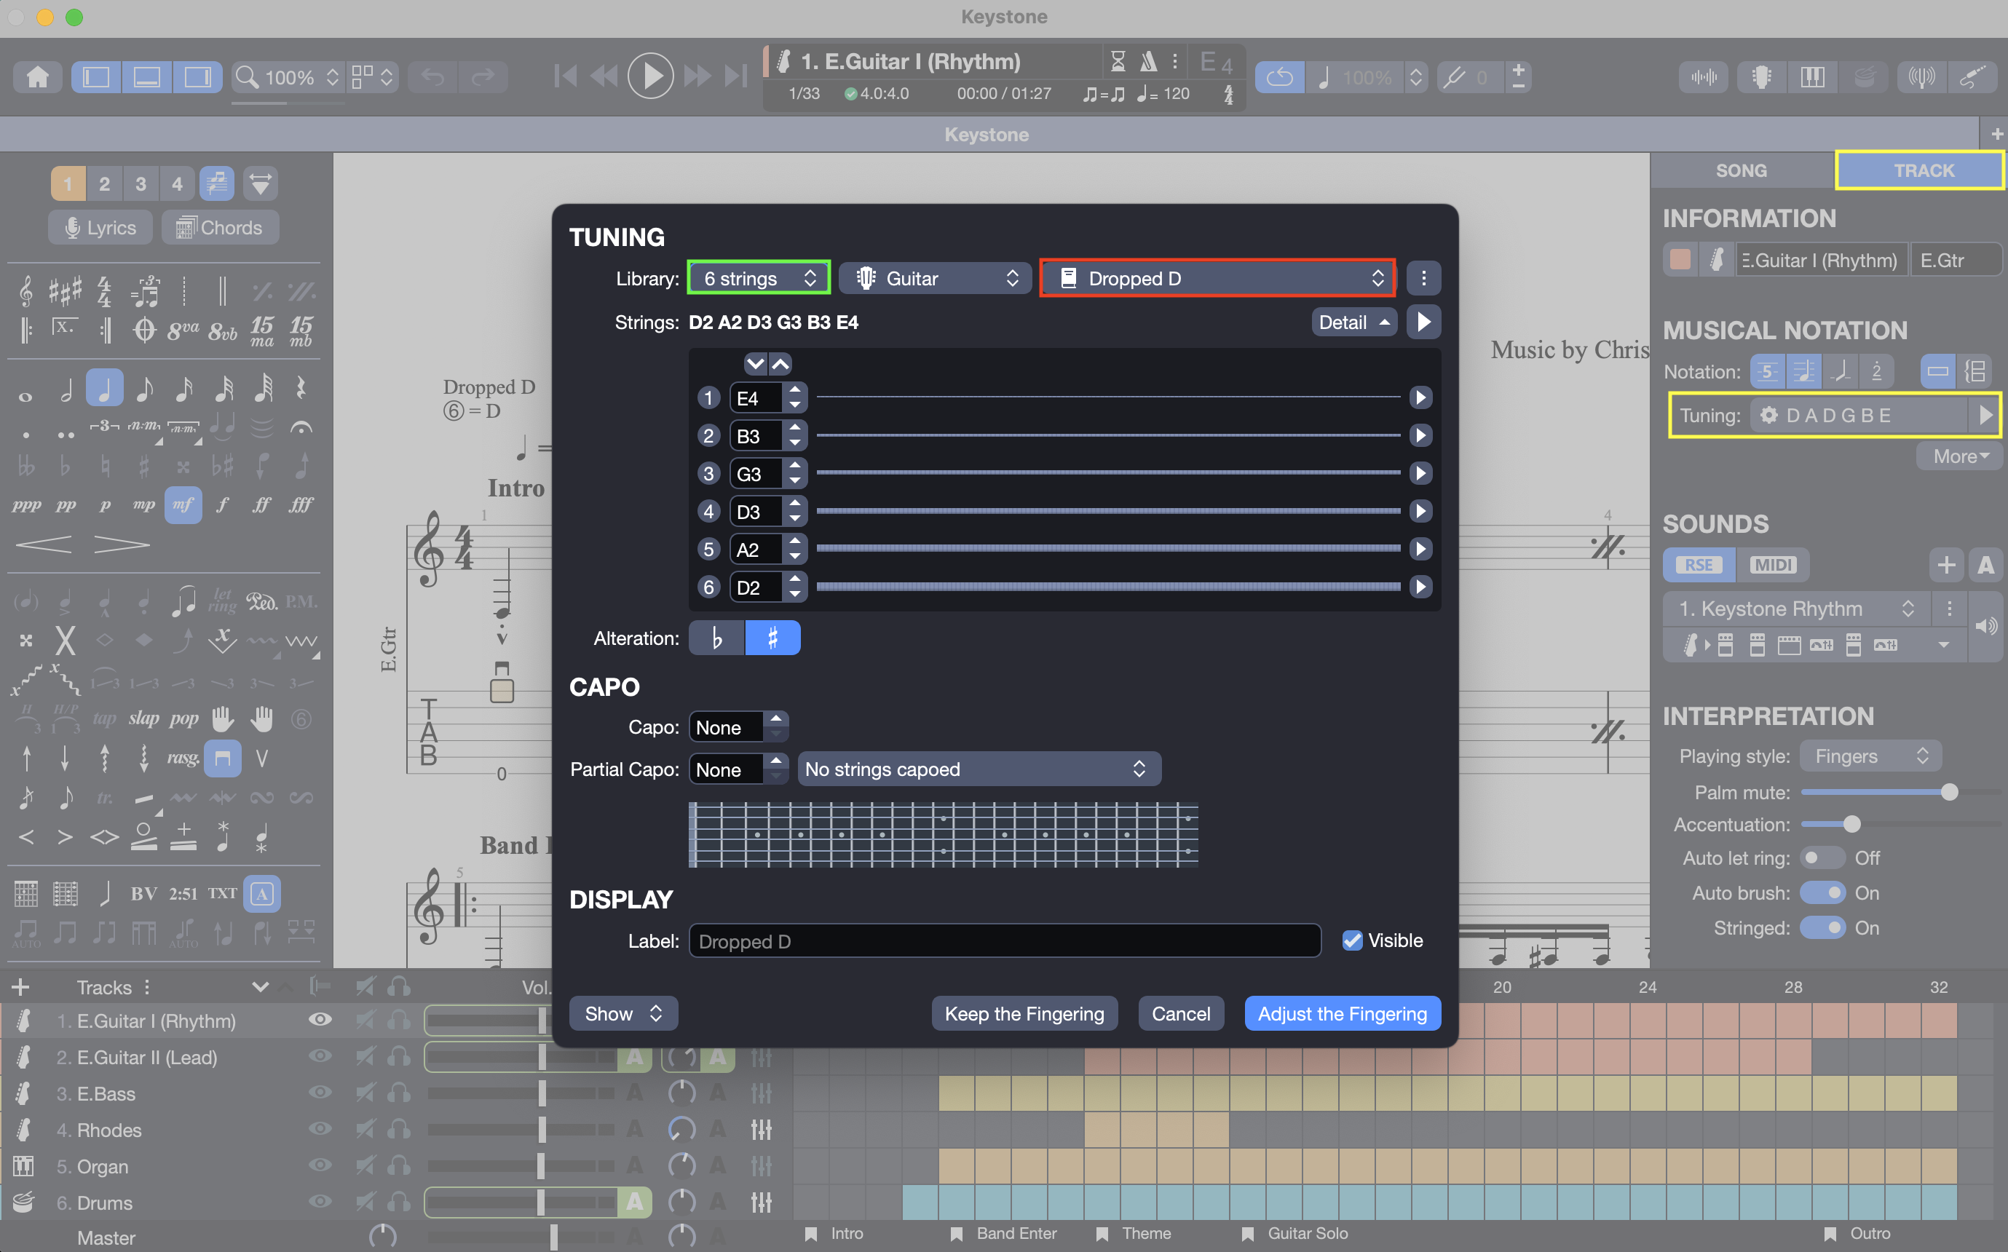The image size is (2008, 1252).
Task: Select the whole note duration icon
Action: [x=25, y=396]
